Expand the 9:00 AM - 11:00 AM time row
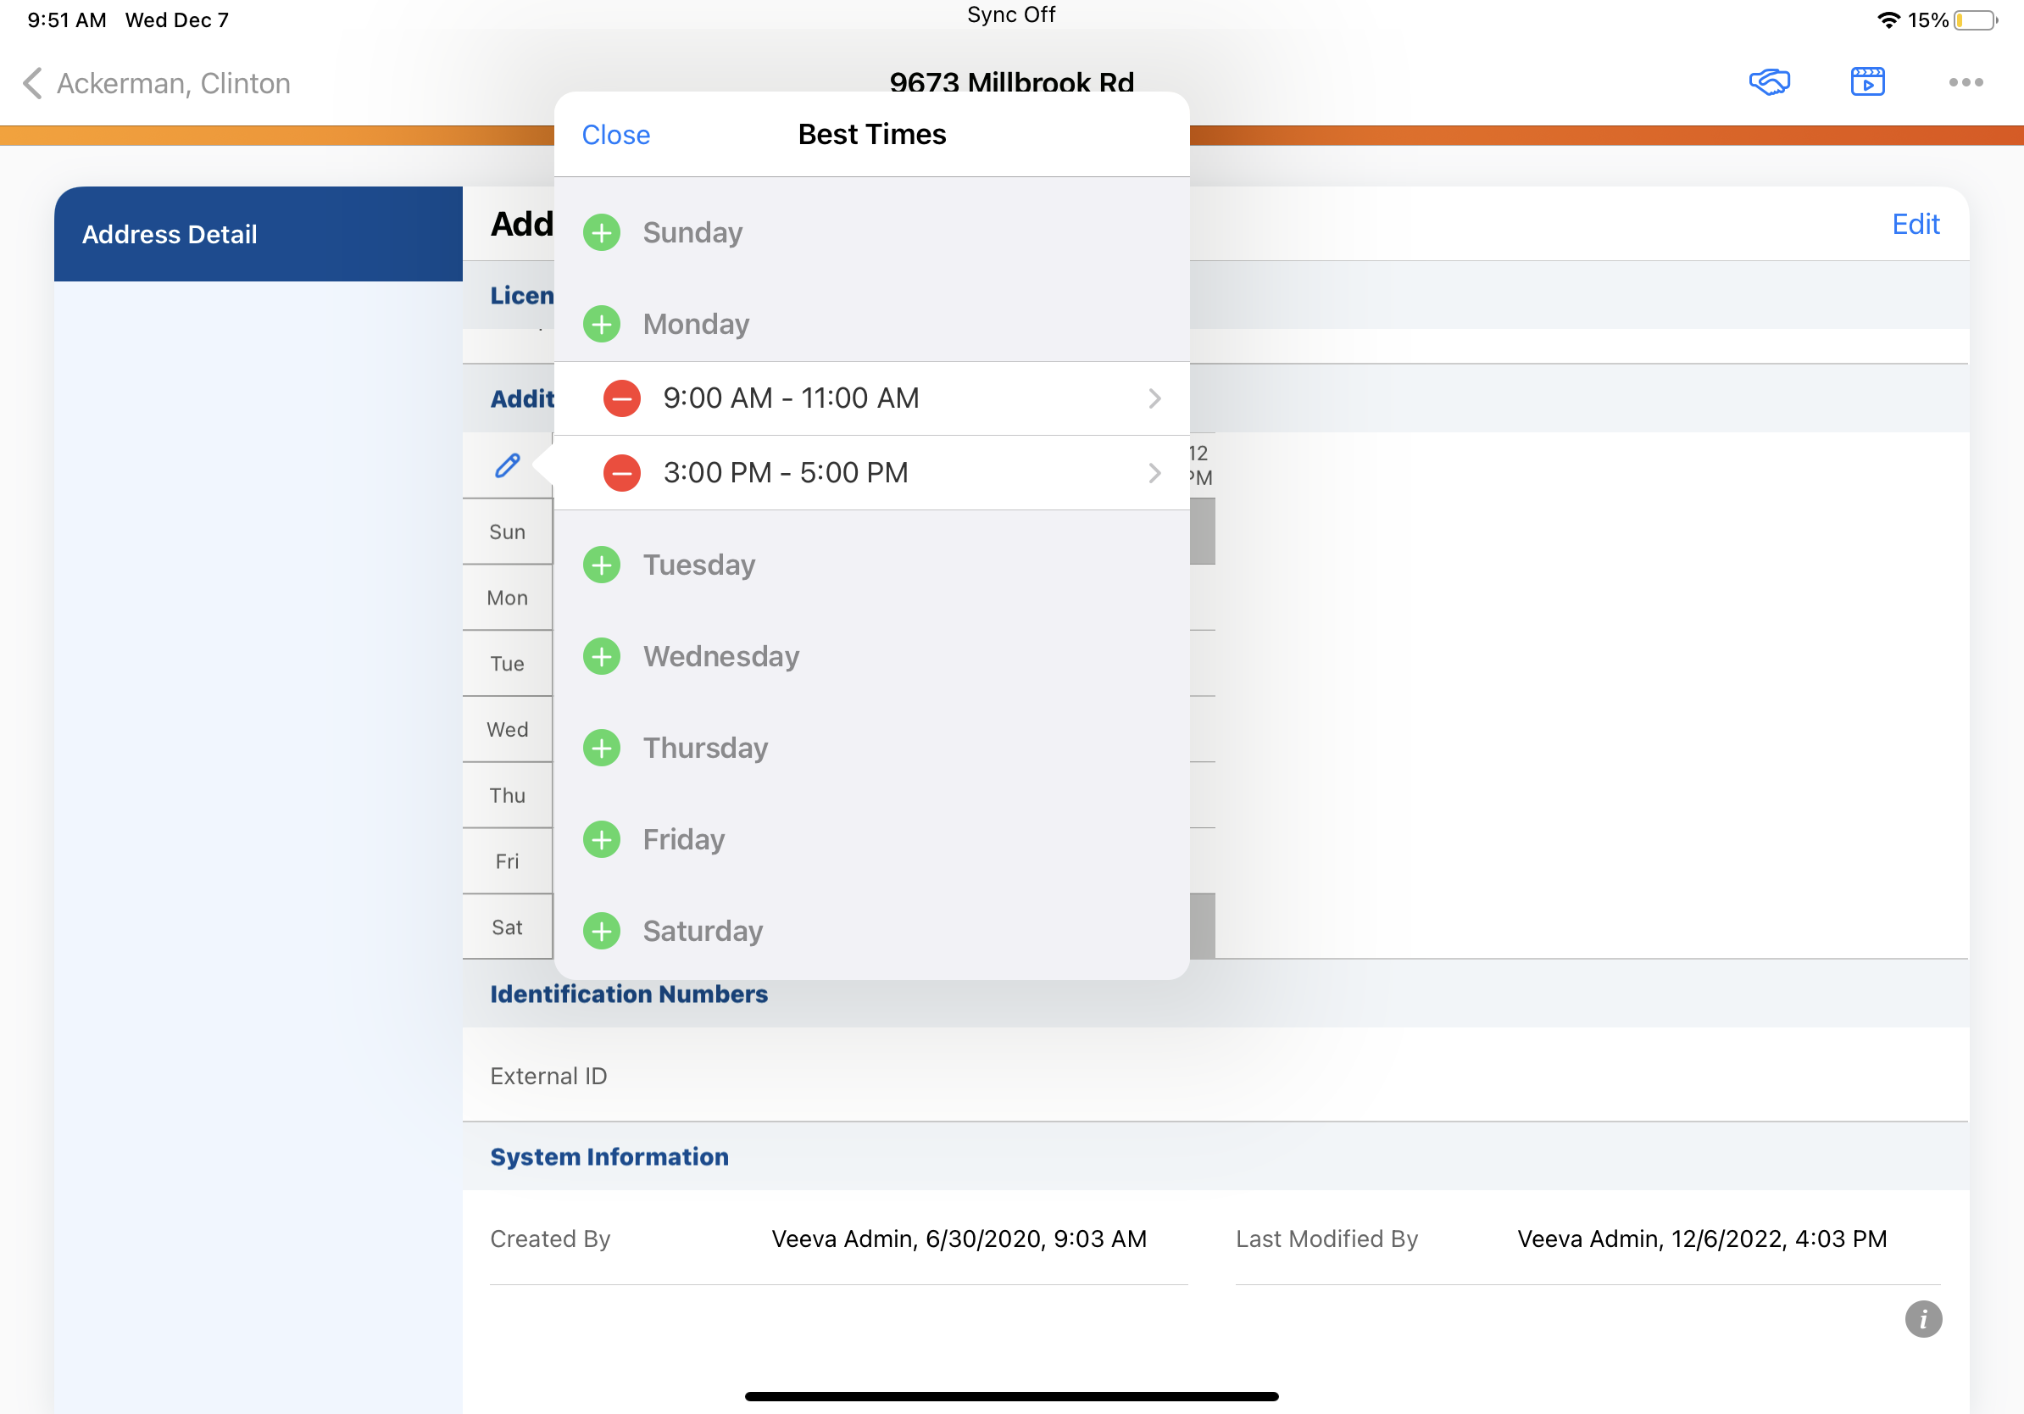2024x1414 pixels. [x=1154, y=398]
